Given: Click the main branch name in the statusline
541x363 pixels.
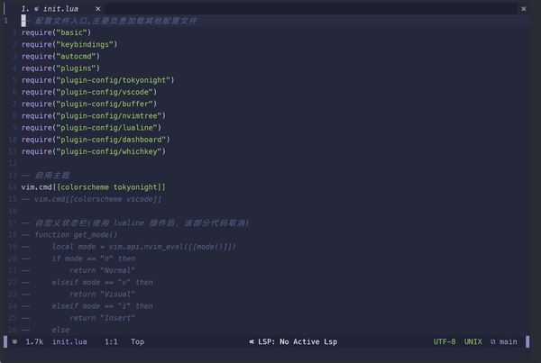Looking at the screenshot, I should (x=509, y=342).
